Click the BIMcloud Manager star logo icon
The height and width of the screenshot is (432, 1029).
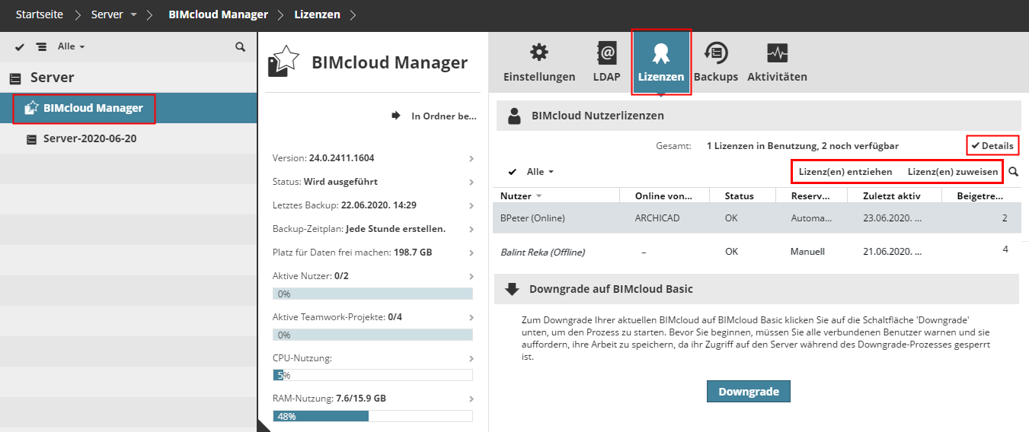tap(283, 61)
